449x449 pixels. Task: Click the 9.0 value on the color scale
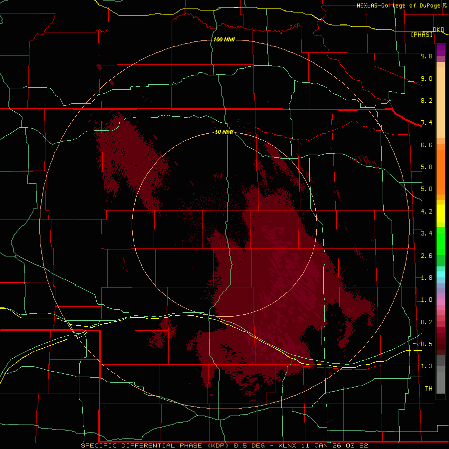click(x=427, y=78)
